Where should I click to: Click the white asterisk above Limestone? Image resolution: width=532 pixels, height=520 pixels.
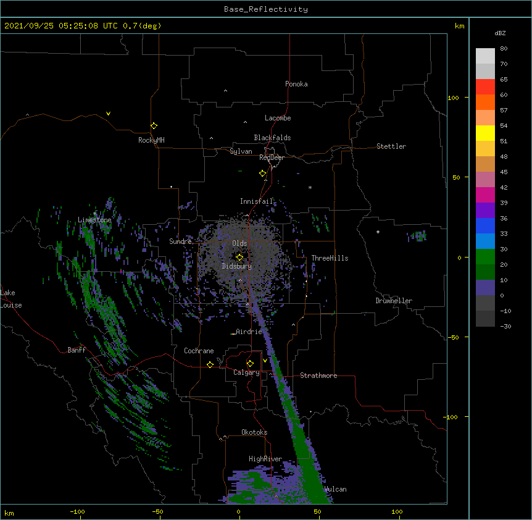[x=95, y=214]
